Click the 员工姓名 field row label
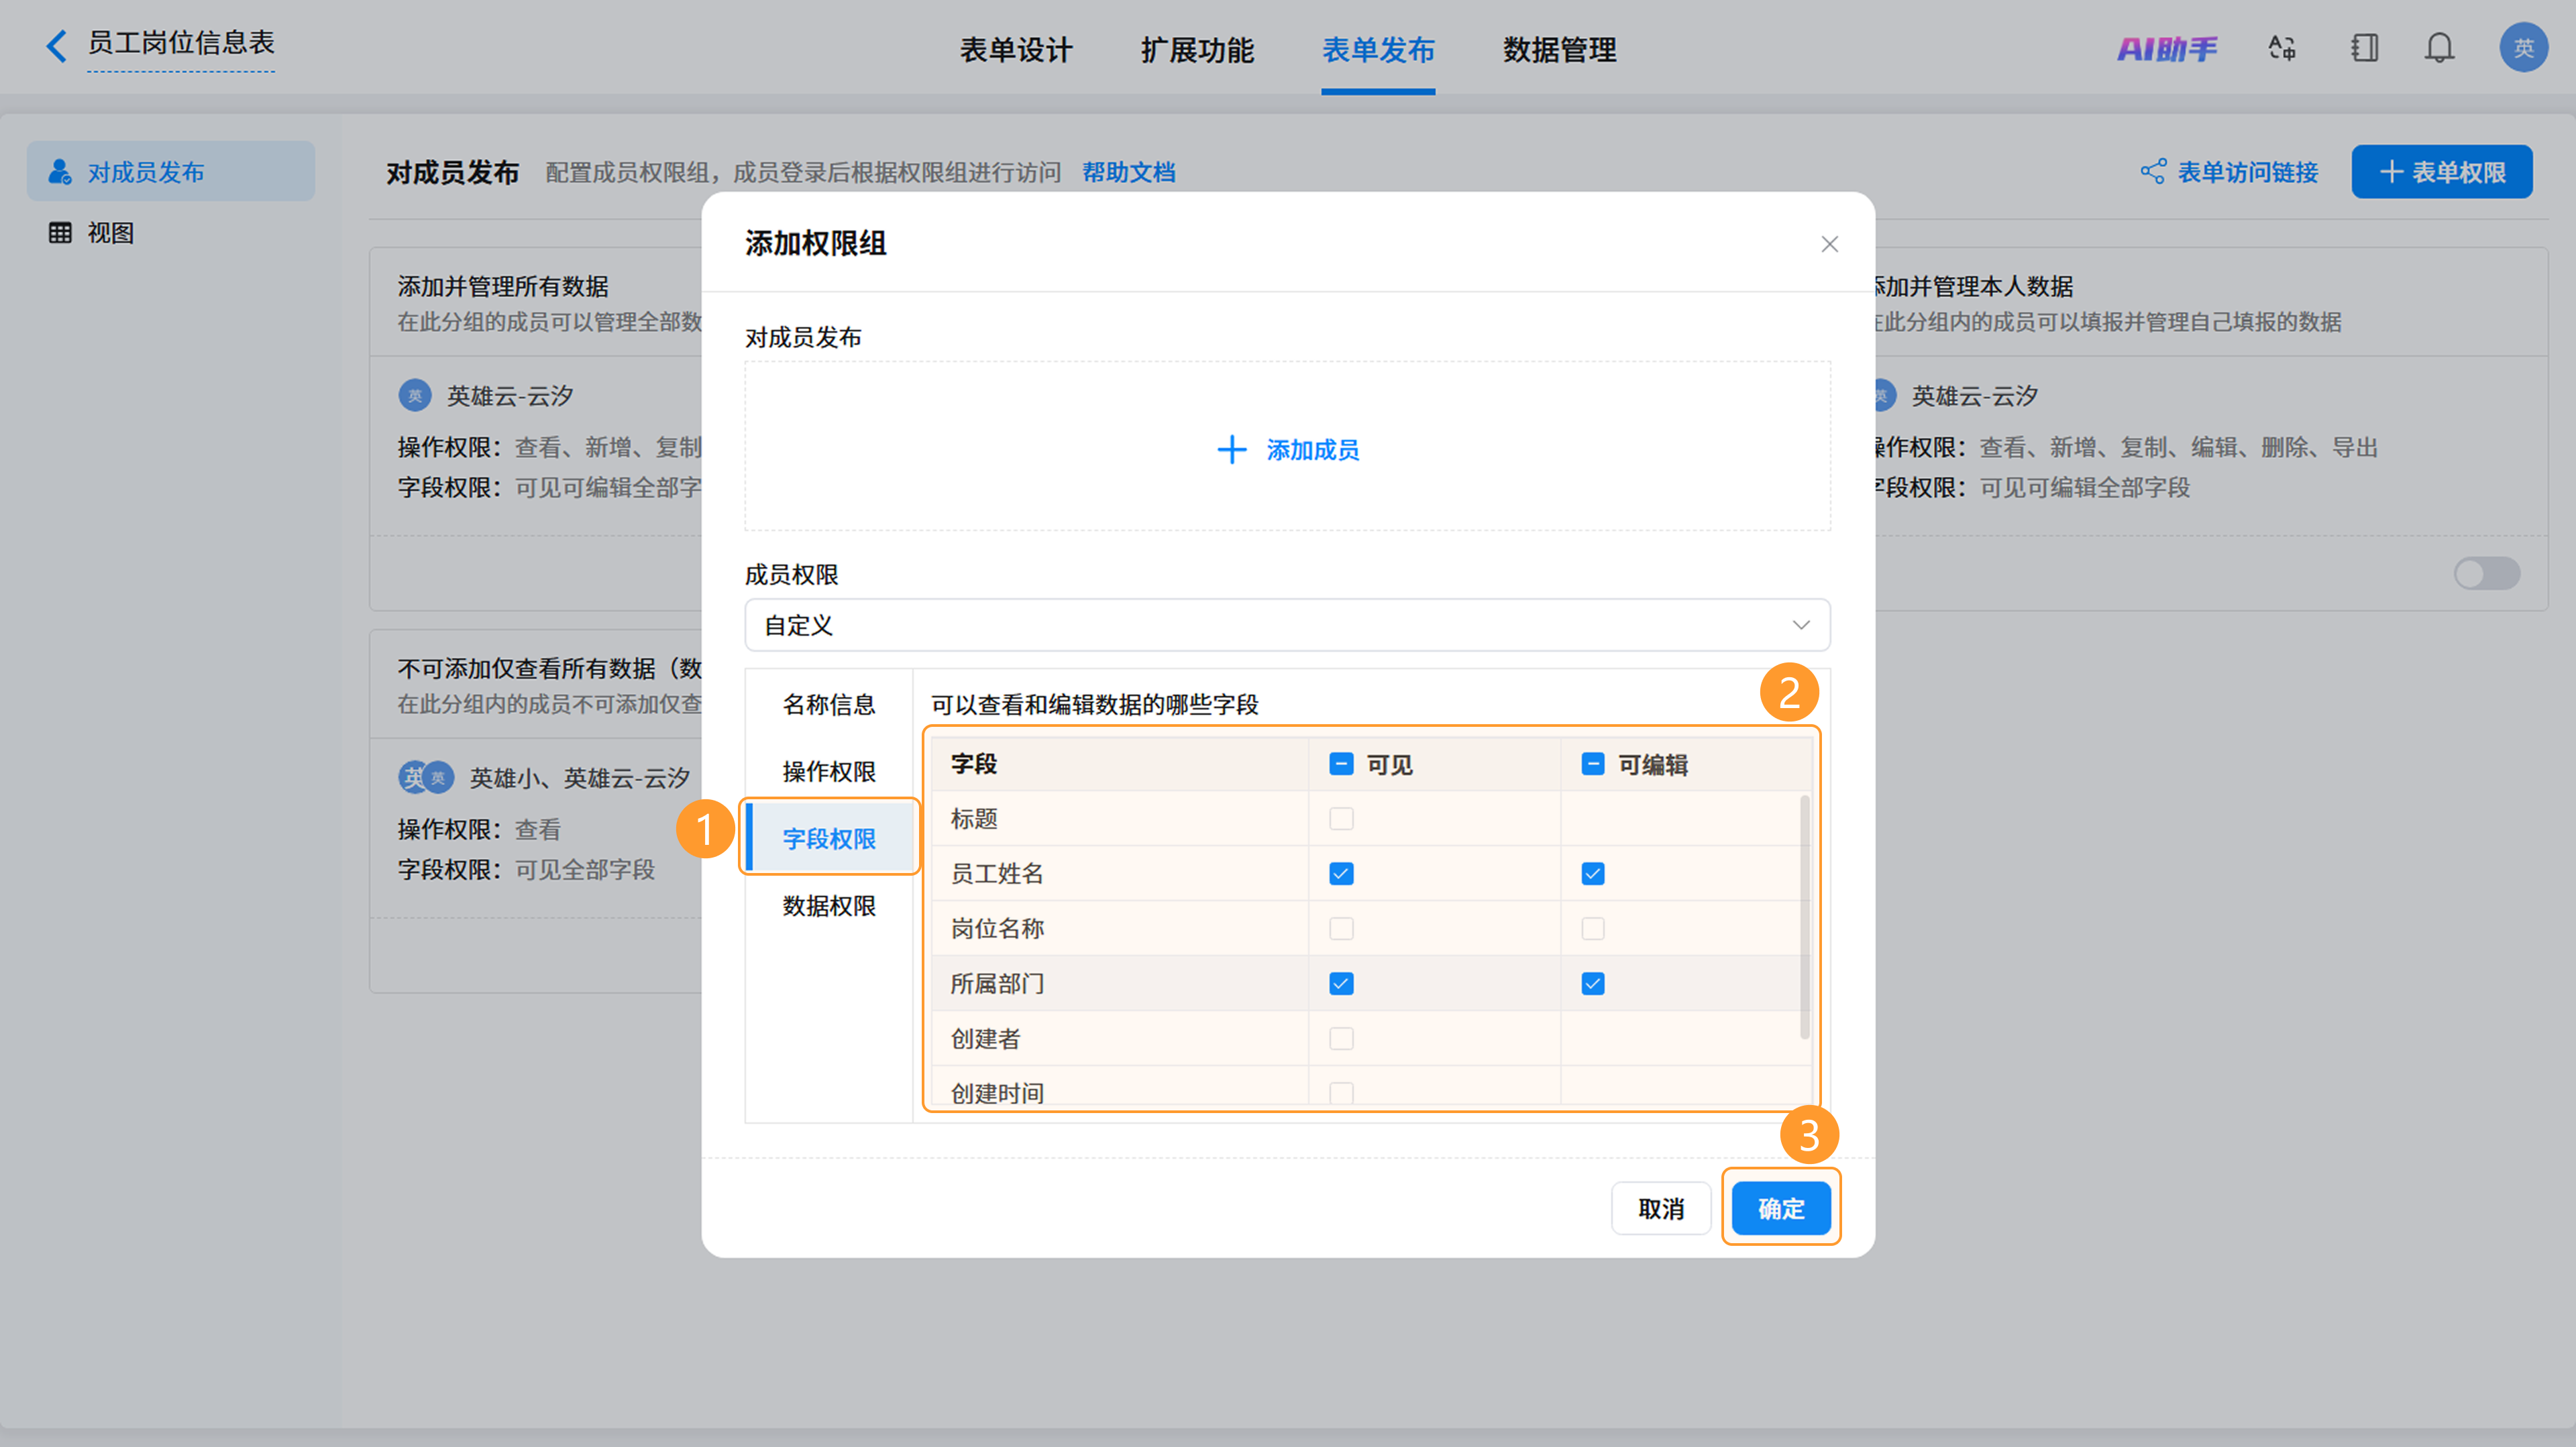 (997, 874)
